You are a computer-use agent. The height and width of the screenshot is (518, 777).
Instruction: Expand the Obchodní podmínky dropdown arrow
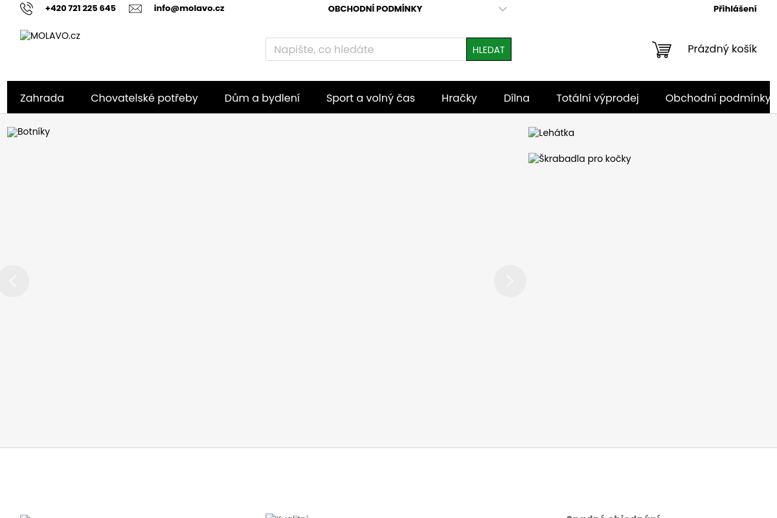(x=502, y=9)
